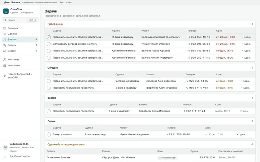Postpone Лебедева Анна Сергеевна task +1 день
The image size is (260, 162).
245,81
